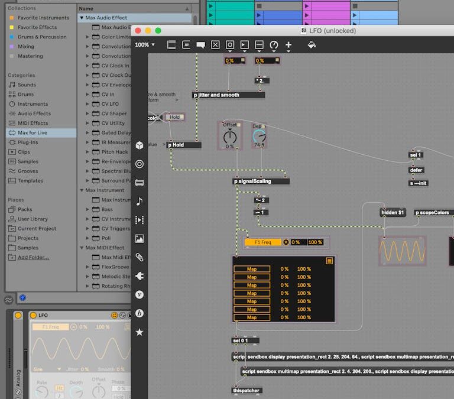Click the first Map button in multimap
This screenshot has width=454, height=399.
click(252, 269)
